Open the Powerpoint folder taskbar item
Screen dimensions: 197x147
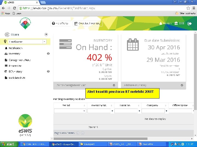[92, 144]
